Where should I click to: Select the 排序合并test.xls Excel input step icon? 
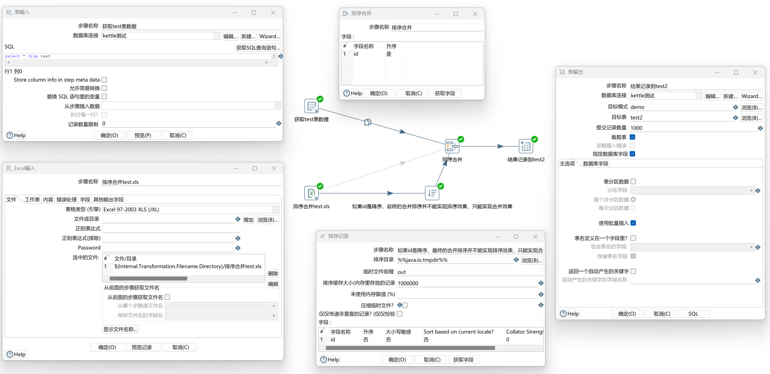pyautogui.click(x=311, y=193)
